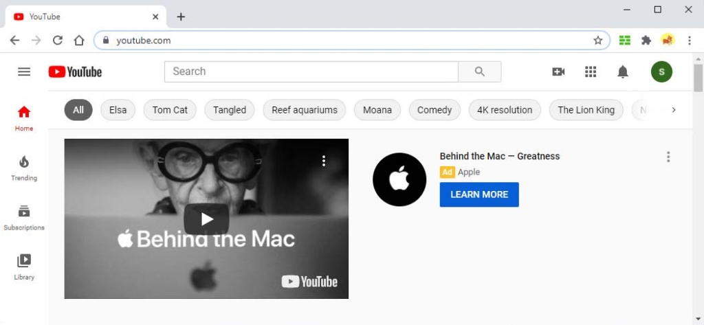The height and width of the screenshot is (325, 704).
Task: Click the Apple advertiser name
Action: (x=469, y=172)
